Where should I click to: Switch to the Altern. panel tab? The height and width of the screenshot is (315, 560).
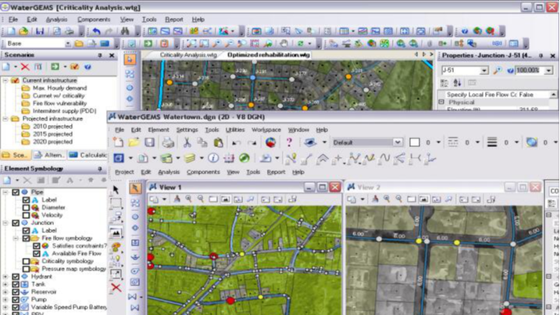[x=50, y=155]
